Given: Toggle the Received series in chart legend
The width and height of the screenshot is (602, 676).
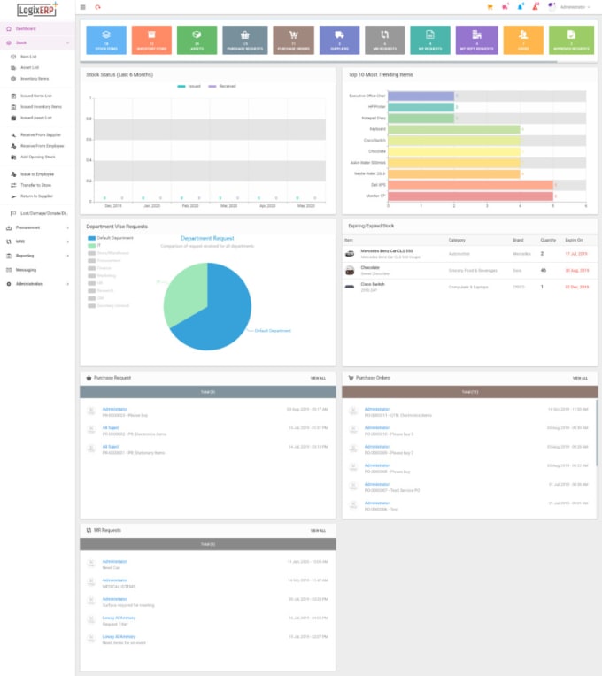Looking at the screenshot, I should click(222, 86).
